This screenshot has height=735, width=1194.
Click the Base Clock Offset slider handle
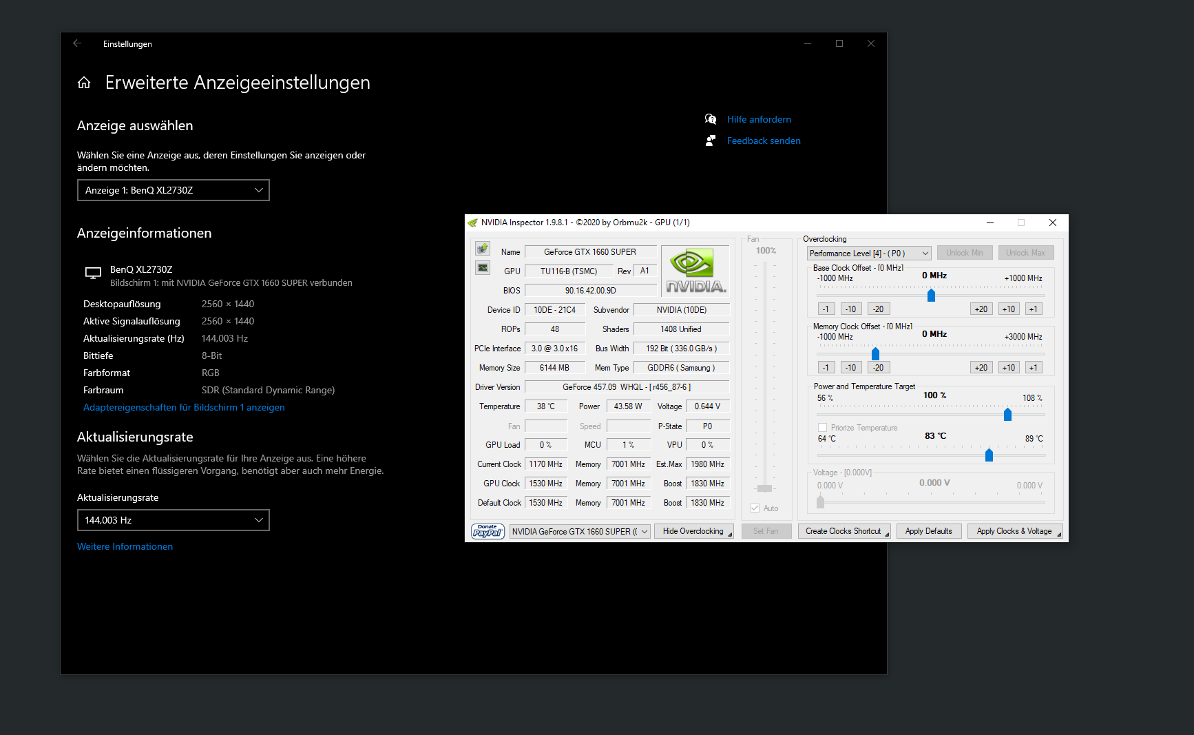coord(931,296)
